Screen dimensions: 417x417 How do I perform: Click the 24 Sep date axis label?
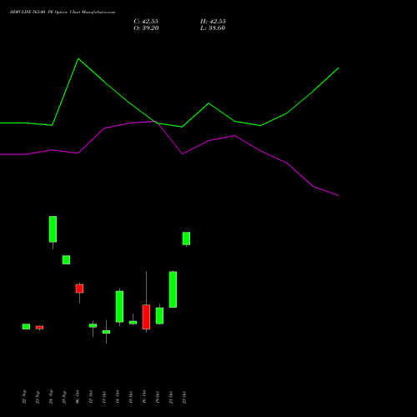pyautogui.click(x=51, y=397)
